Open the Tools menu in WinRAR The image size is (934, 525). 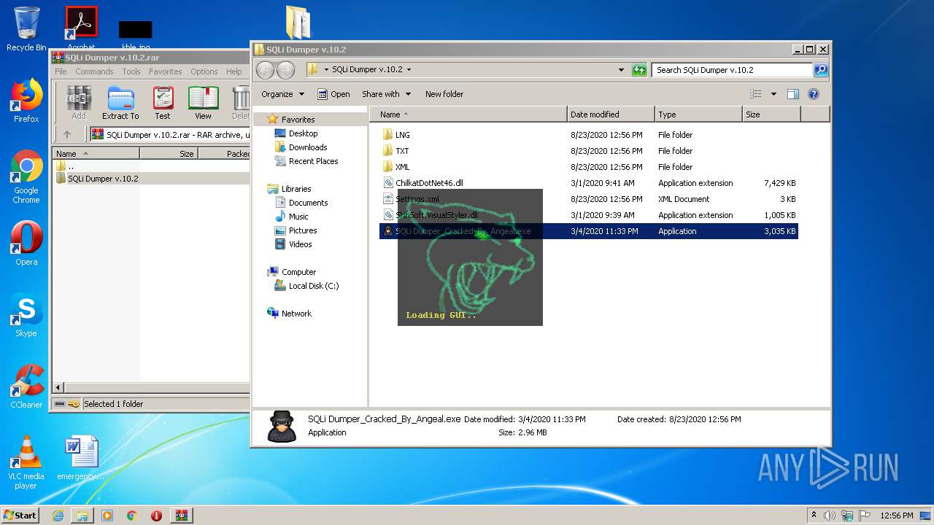[131, 71]
